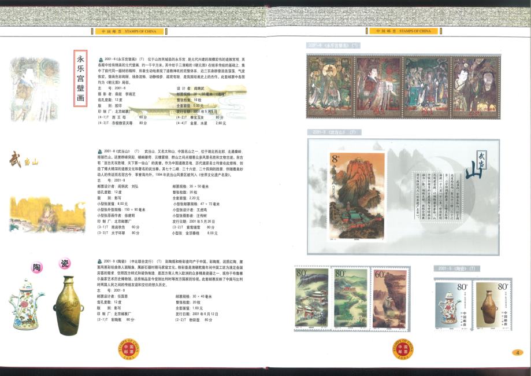Click the painted teapot image on left page
This screenshot has height=376, width=531.
[26, 303]
